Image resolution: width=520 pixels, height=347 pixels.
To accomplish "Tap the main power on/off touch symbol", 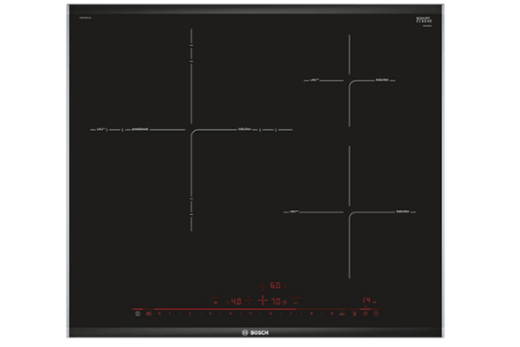I will 138,313.
